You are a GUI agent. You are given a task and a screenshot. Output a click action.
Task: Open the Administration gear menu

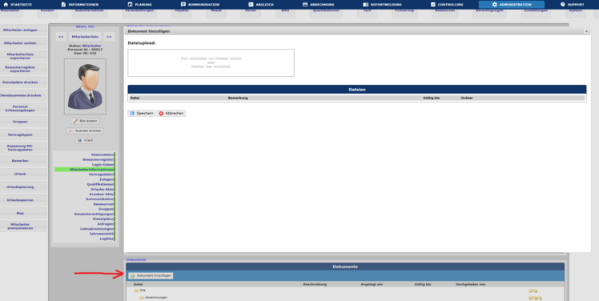[495, 5]
